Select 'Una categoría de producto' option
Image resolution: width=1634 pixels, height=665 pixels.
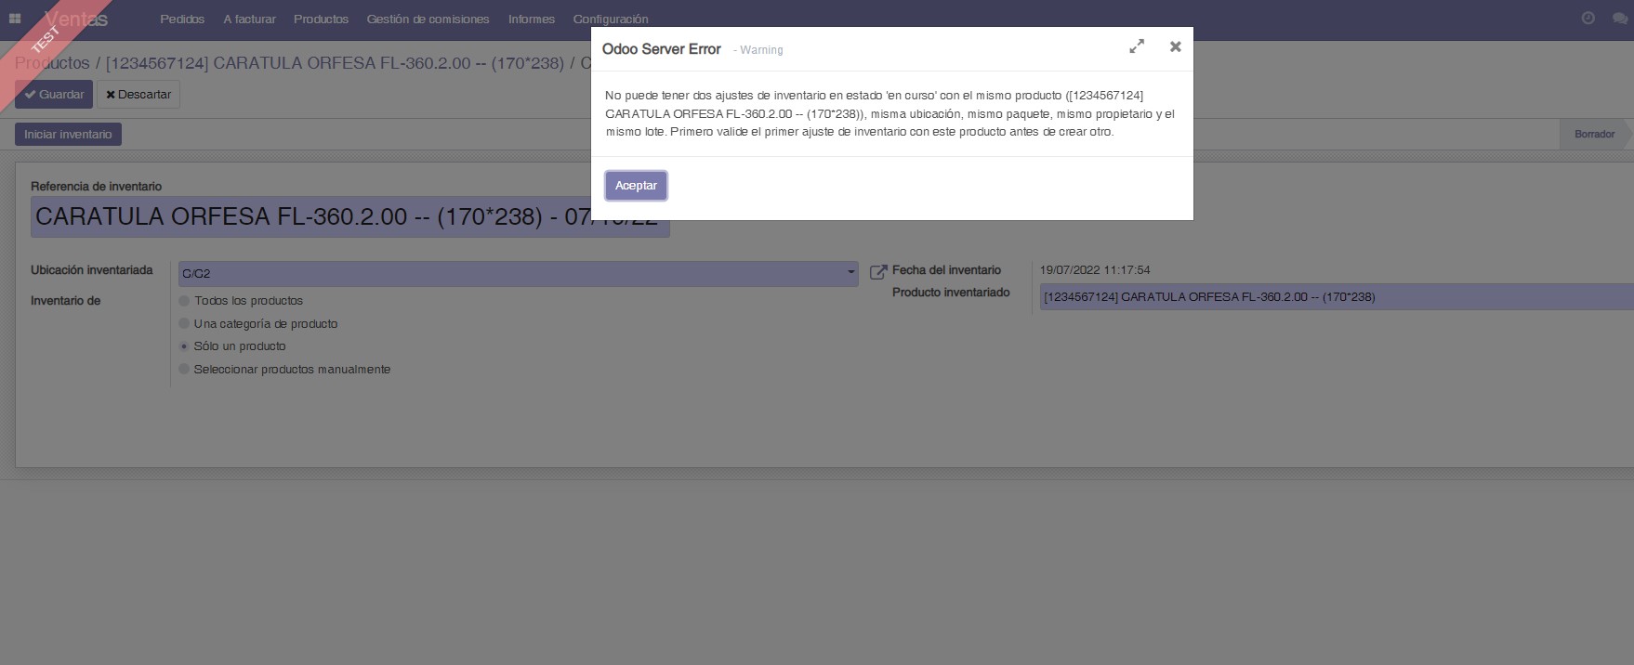184,323
